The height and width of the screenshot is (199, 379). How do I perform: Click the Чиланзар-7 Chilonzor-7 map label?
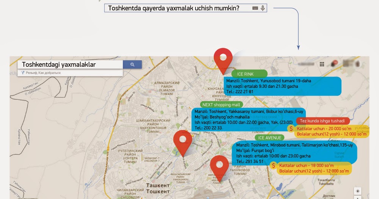[152, 159]
